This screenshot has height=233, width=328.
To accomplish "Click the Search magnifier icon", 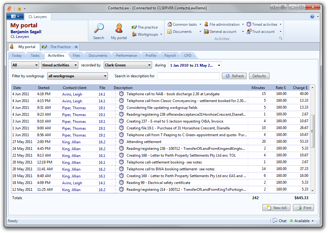I will point(99,29).
